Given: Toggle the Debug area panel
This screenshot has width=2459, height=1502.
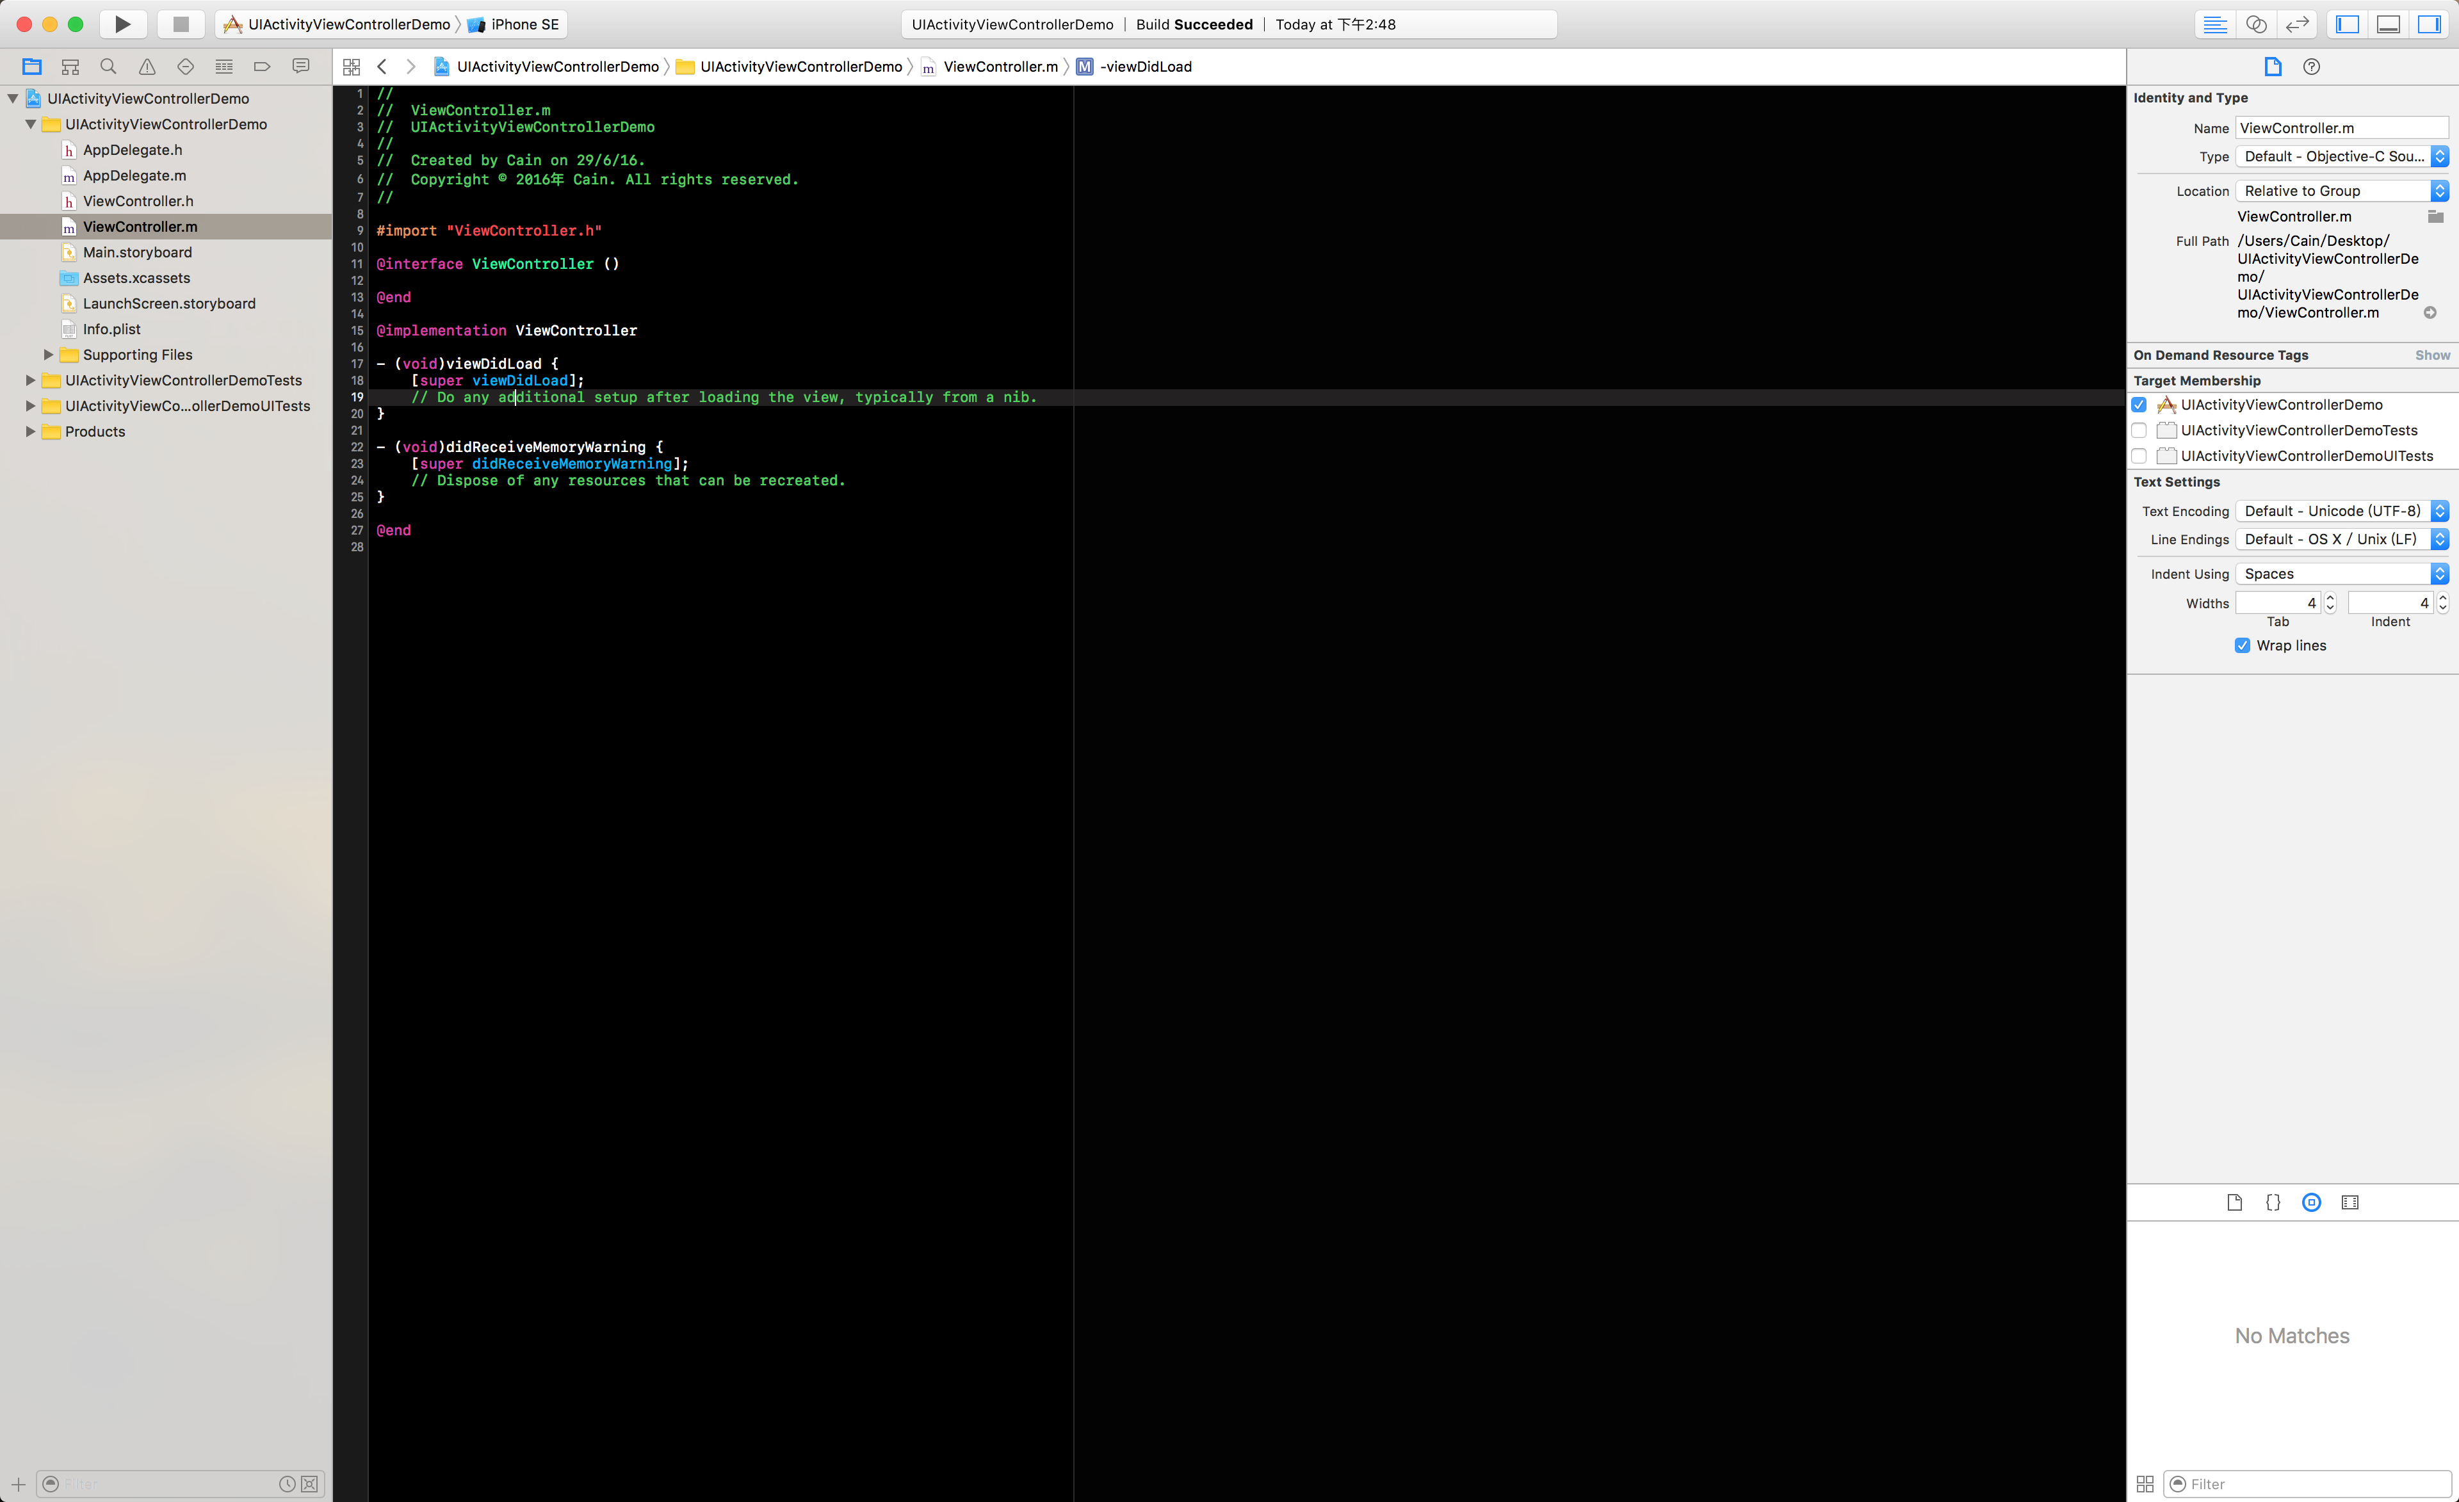Looking at the screenshot, I should click(2388, 24).
